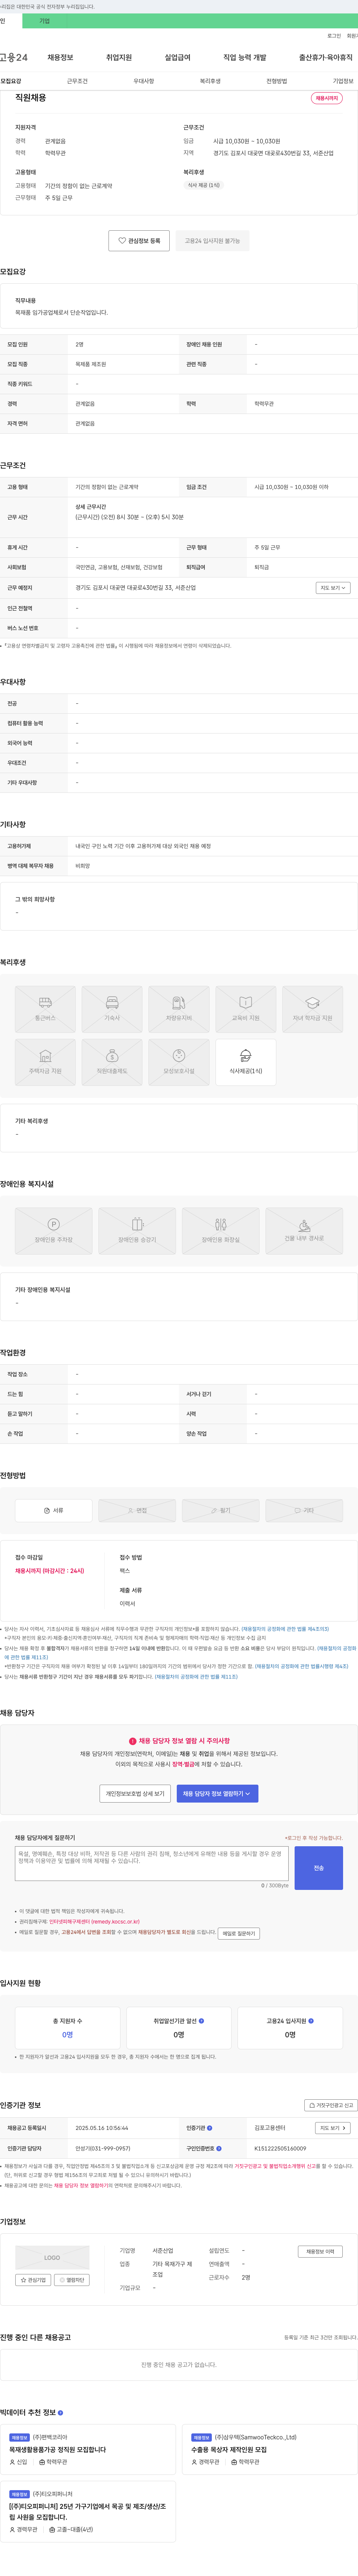Viewport: 358px width, 2576px height.
Task: Click the 고용24 입사지원 불가능 button
Action: tap(212, 241)
